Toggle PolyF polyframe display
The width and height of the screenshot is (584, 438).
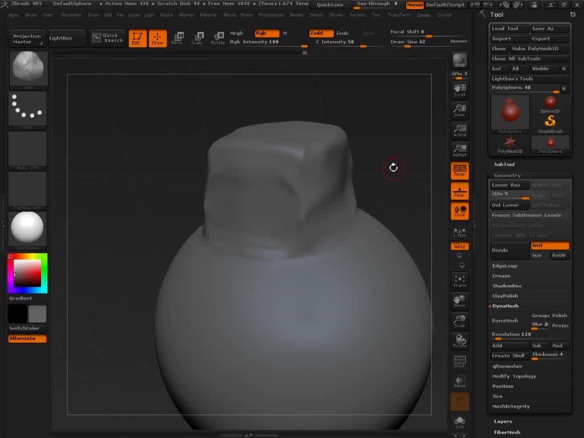pyautogui.click(x=460, y=361)
